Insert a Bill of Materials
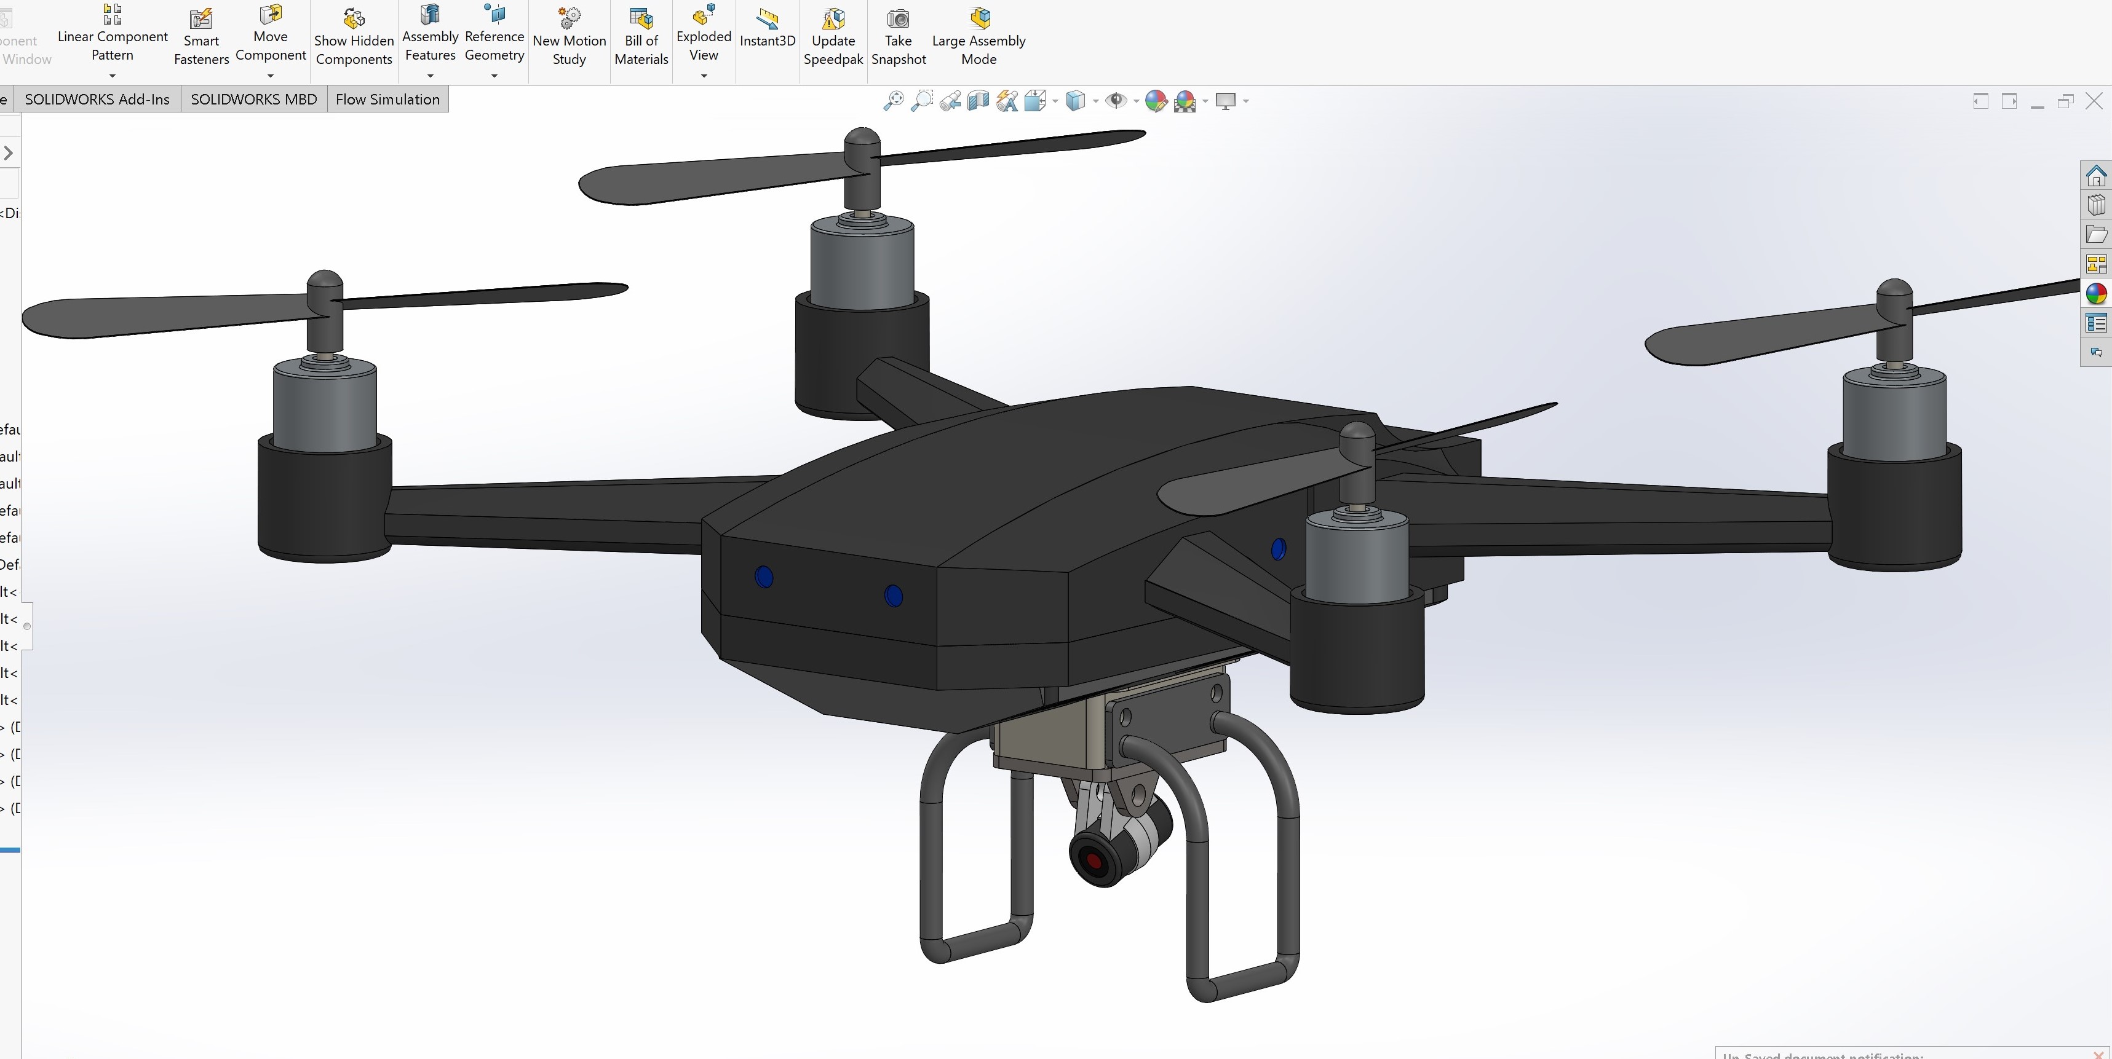This screenshot has width=2112, height=1059. (641, 37)
